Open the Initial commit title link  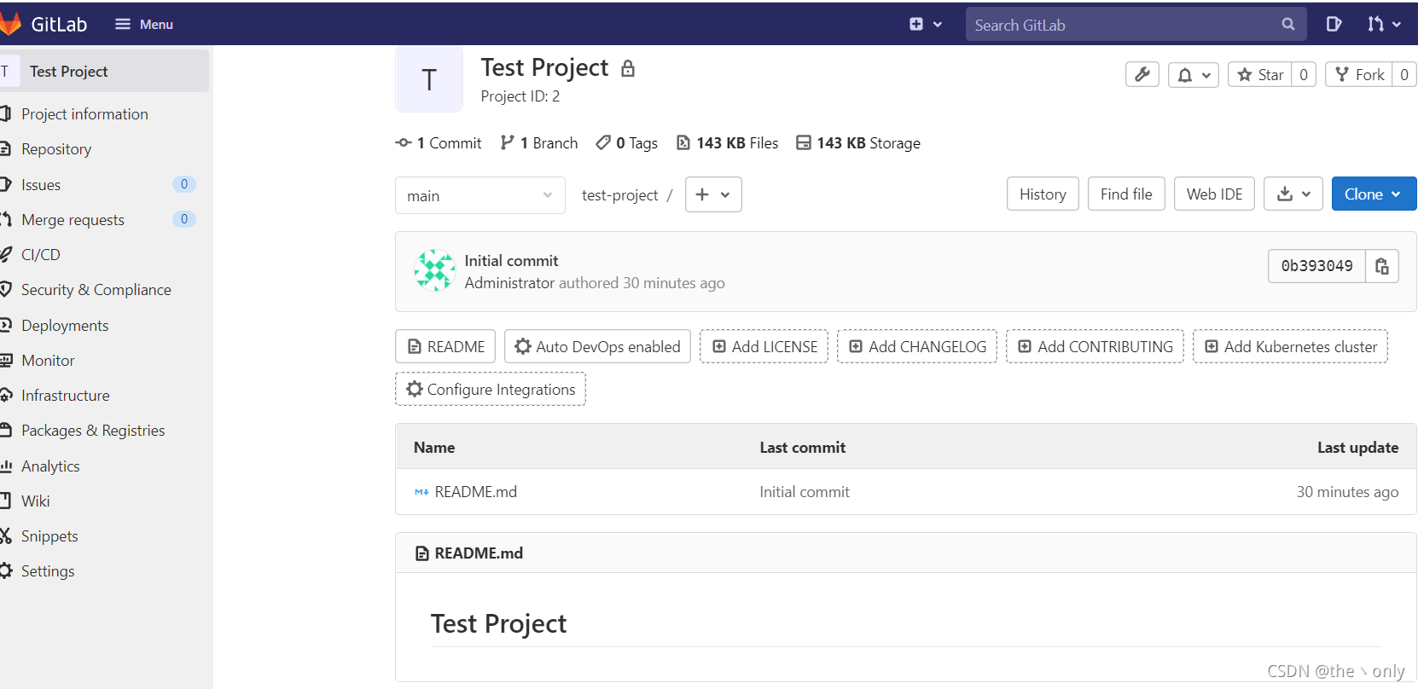pyautogui.click(x=511, y=261)
